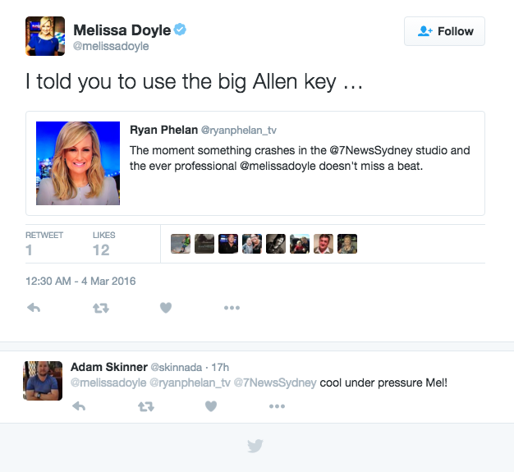Retweet Adam Skinner's reply
The image size is (514, 472).
146,407
